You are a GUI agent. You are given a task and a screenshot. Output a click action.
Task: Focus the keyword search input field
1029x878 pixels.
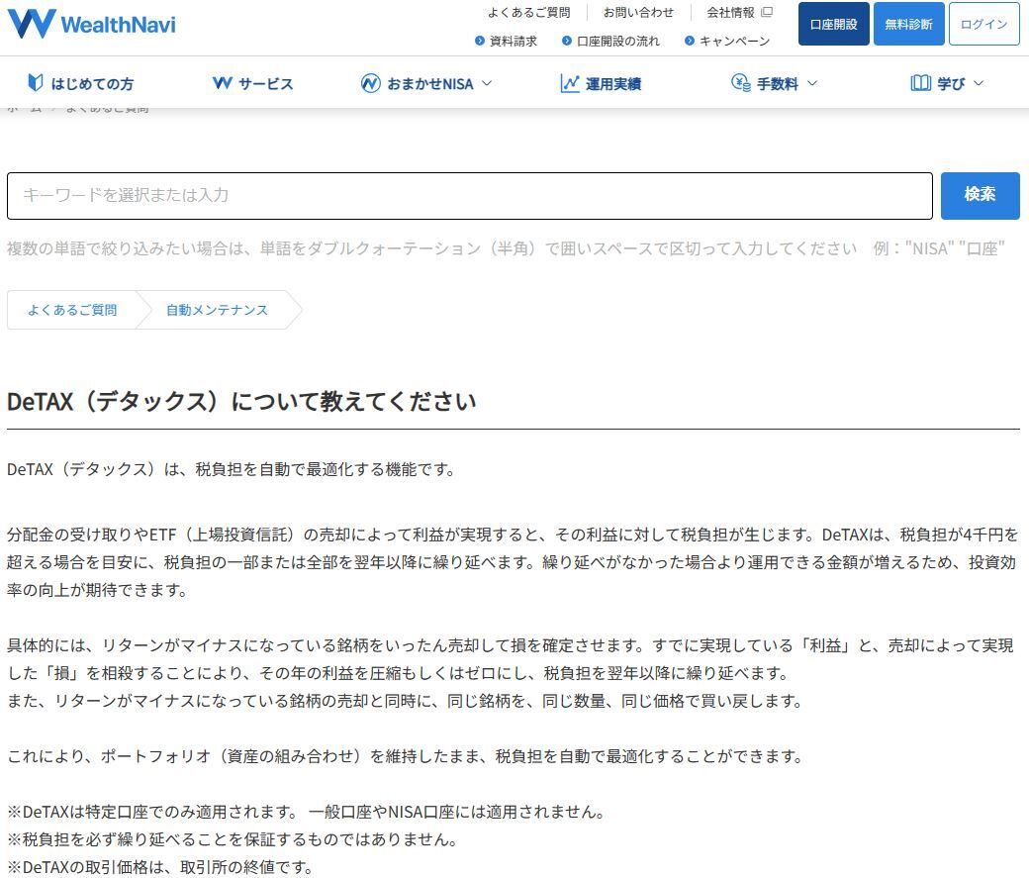(x=470, y=196)
